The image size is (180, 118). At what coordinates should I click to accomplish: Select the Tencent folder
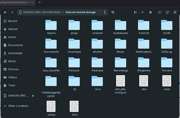pos(167,64)
